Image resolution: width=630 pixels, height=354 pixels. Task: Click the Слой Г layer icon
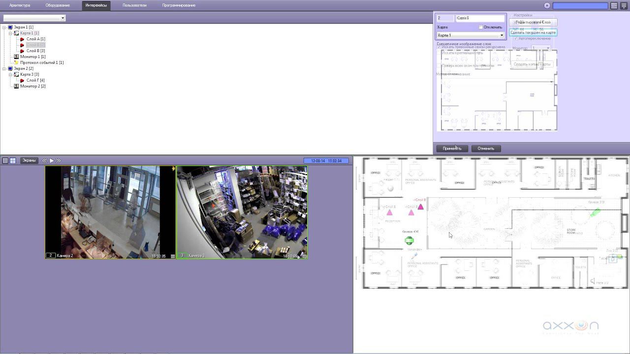(22, 80)
